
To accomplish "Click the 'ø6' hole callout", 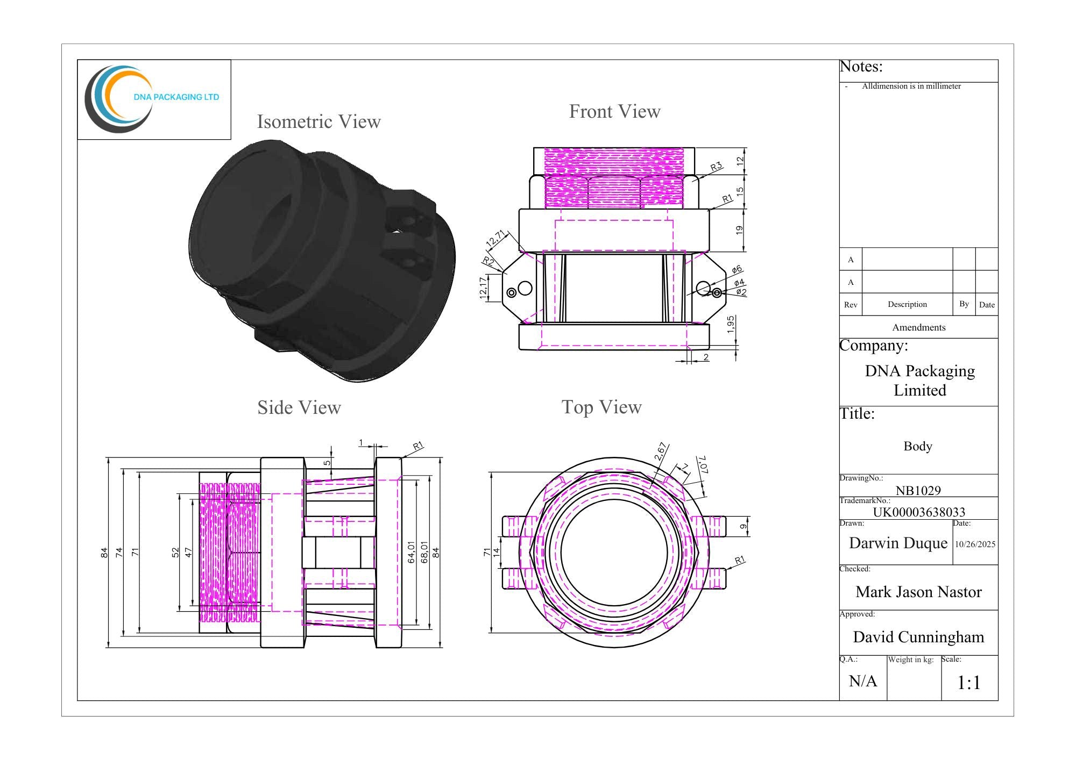I will click(737, 269).
